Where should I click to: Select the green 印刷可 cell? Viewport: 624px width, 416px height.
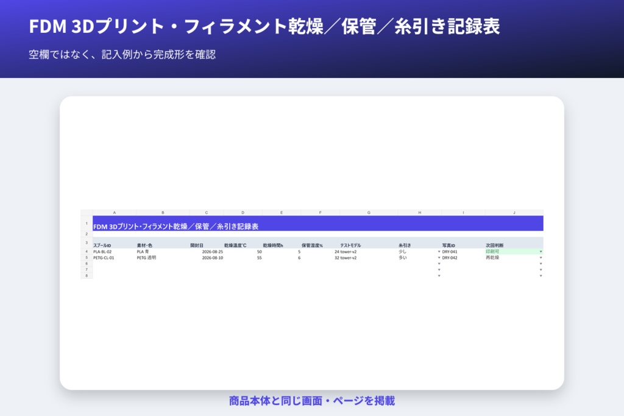tap(514, 252)
